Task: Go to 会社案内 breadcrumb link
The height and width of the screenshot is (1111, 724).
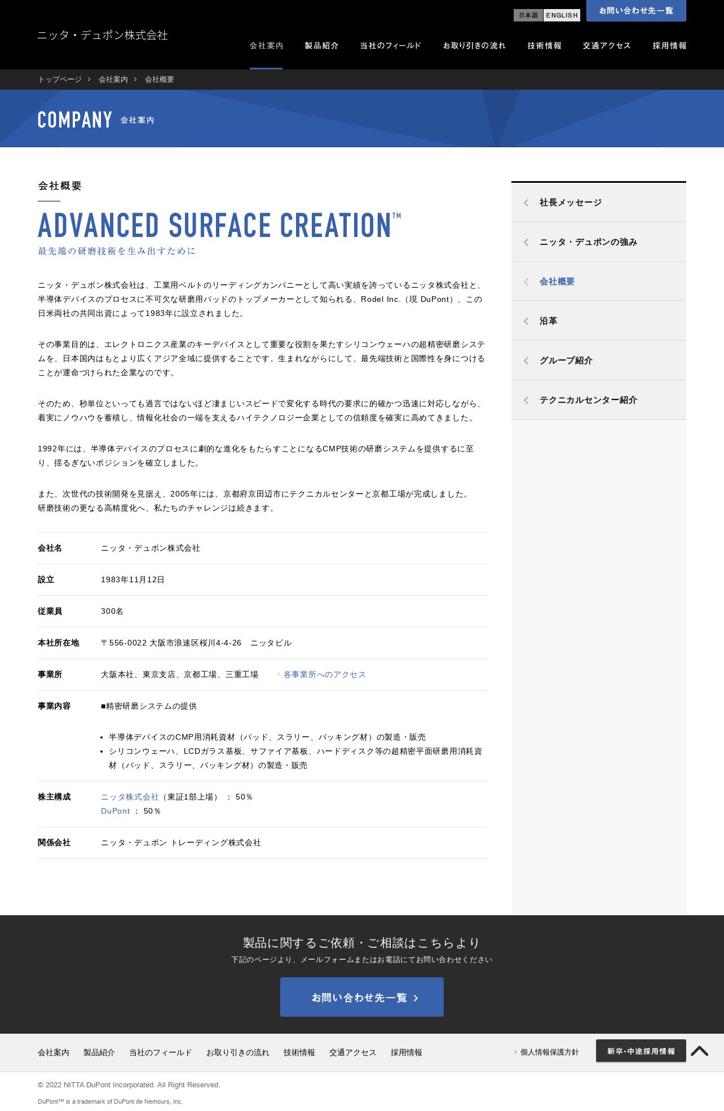Action: pyautogui.click(x=113, y=80)
